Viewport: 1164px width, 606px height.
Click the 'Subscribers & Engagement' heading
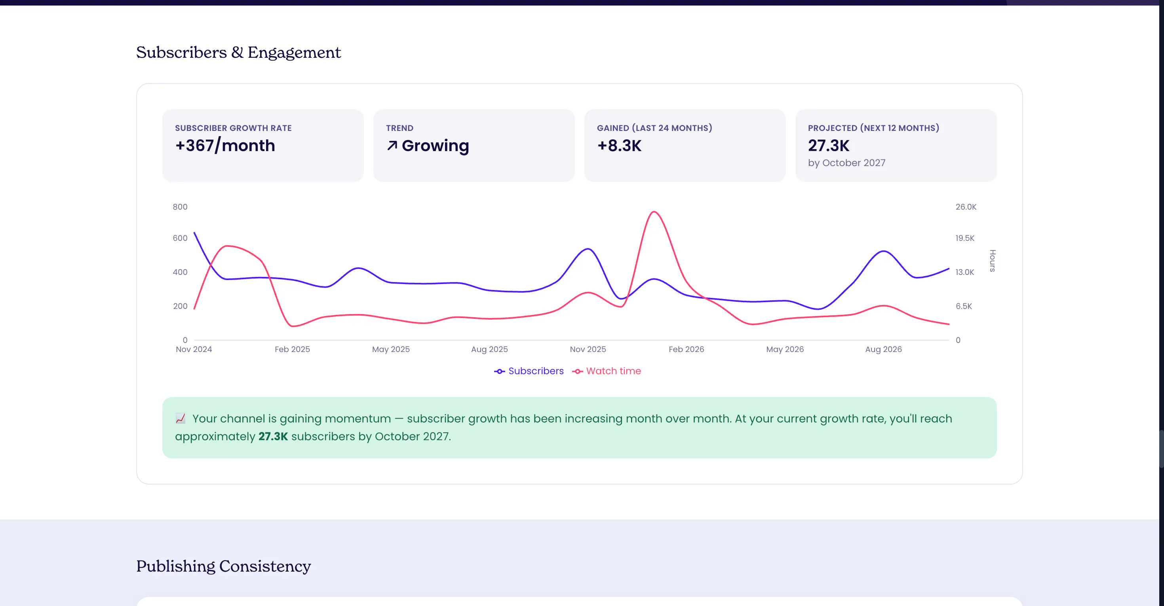pos(239,52)
